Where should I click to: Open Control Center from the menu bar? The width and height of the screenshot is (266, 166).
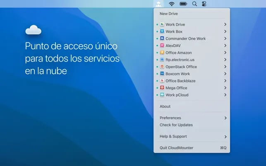point(204,4)
